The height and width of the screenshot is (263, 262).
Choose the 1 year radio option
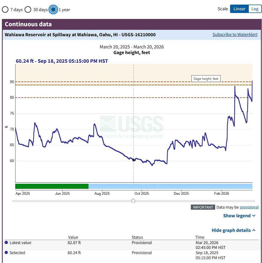coord(53,10)
